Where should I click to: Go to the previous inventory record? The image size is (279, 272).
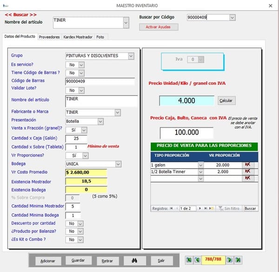pos(198,260)
